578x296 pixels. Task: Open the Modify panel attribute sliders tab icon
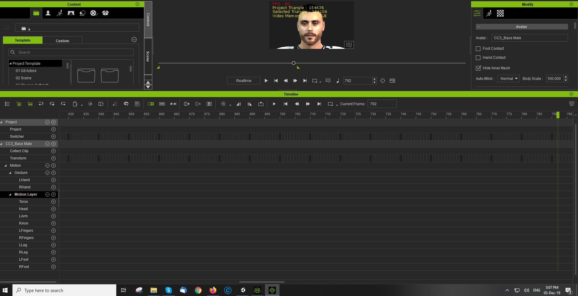tap(477, 13)
